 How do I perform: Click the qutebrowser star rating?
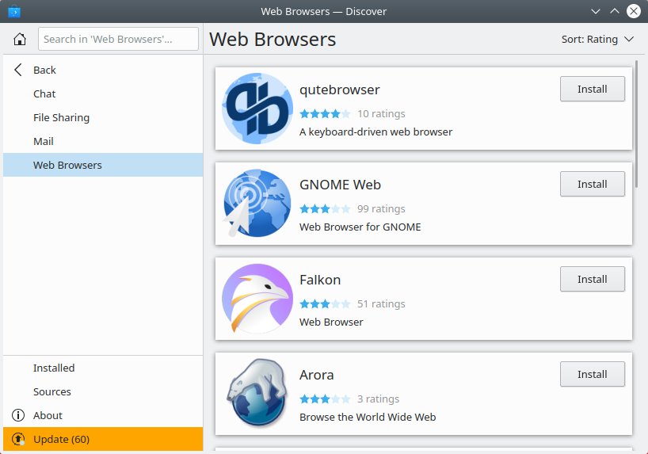point(325,114)
